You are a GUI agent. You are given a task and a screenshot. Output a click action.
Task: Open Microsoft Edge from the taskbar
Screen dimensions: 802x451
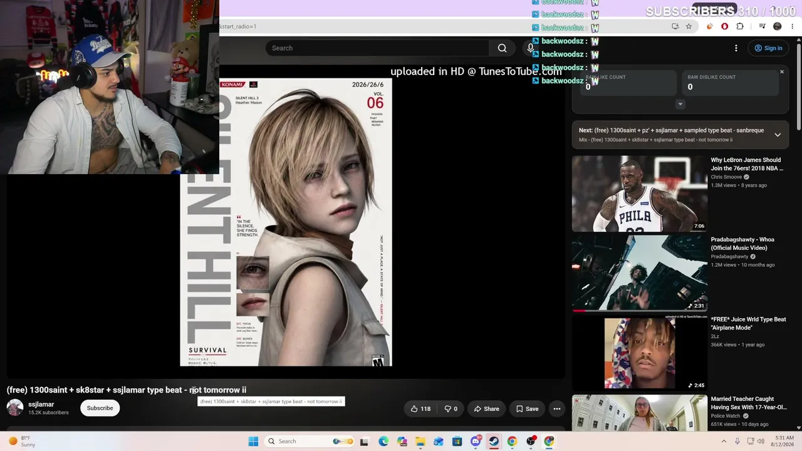[383, 441]
